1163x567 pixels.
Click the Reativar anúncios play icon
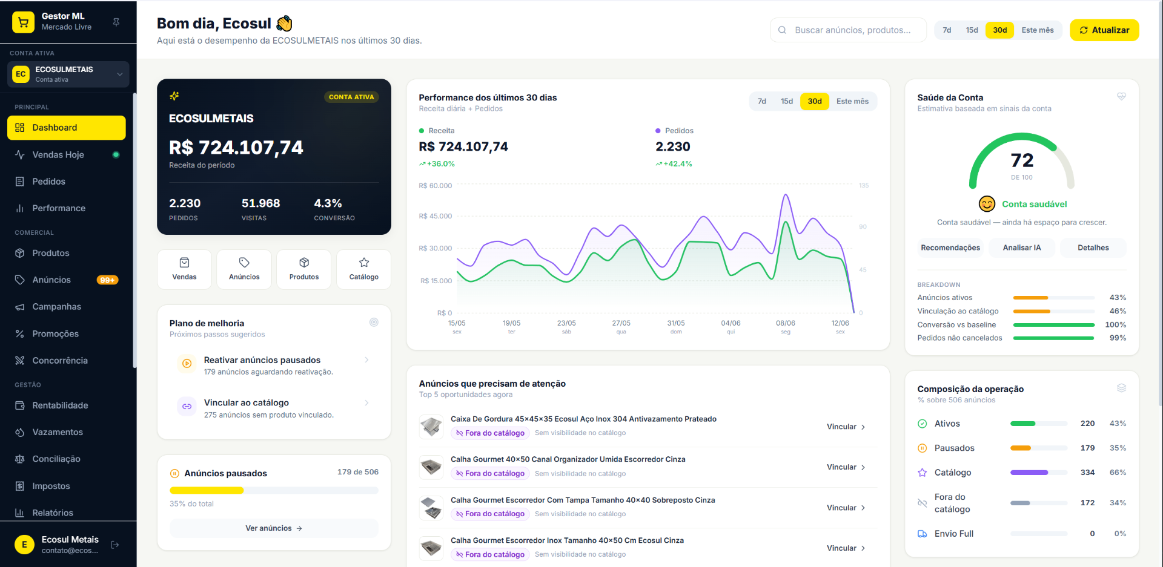pos(187,364)
